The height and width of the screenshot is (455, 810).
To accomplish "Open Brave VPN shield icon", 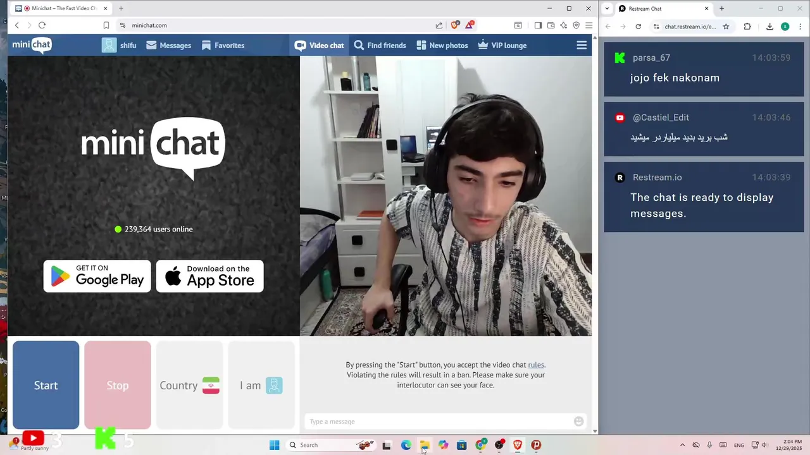I will [576, 25].
